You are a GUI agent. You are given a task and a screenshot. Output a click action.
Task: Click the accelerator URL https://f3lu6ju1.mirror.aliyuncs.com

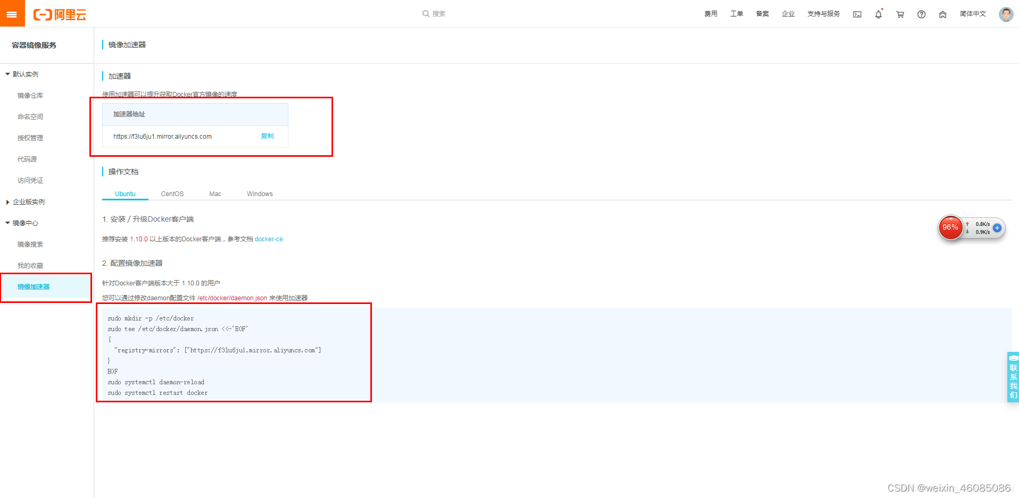(162, 137)
